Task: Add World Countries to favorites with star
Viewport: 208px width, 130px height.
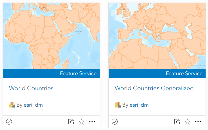Action: [x=82, y=122]
